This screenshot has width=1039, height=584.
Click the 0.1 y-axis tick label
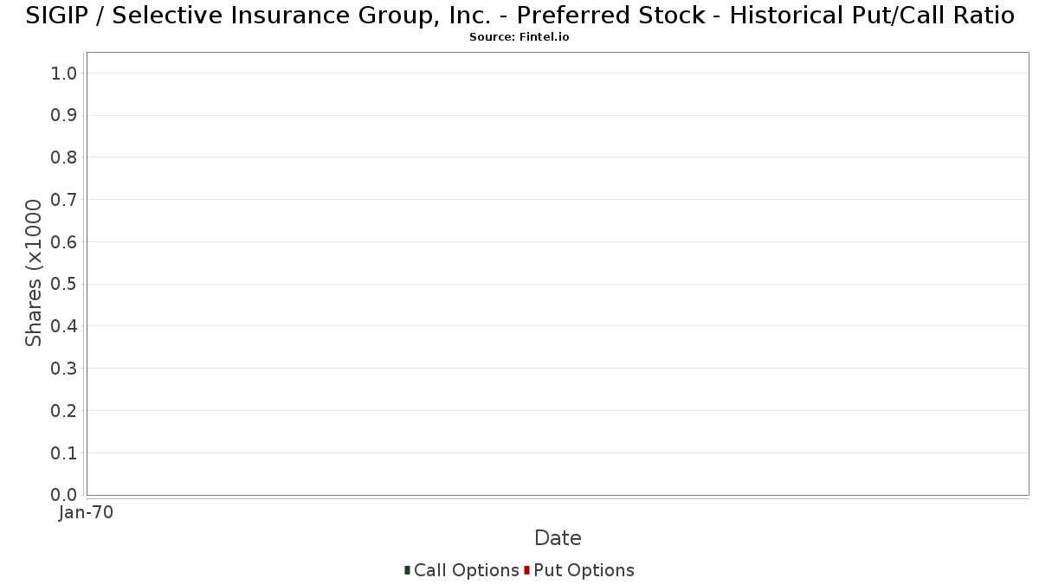[64, 453]
